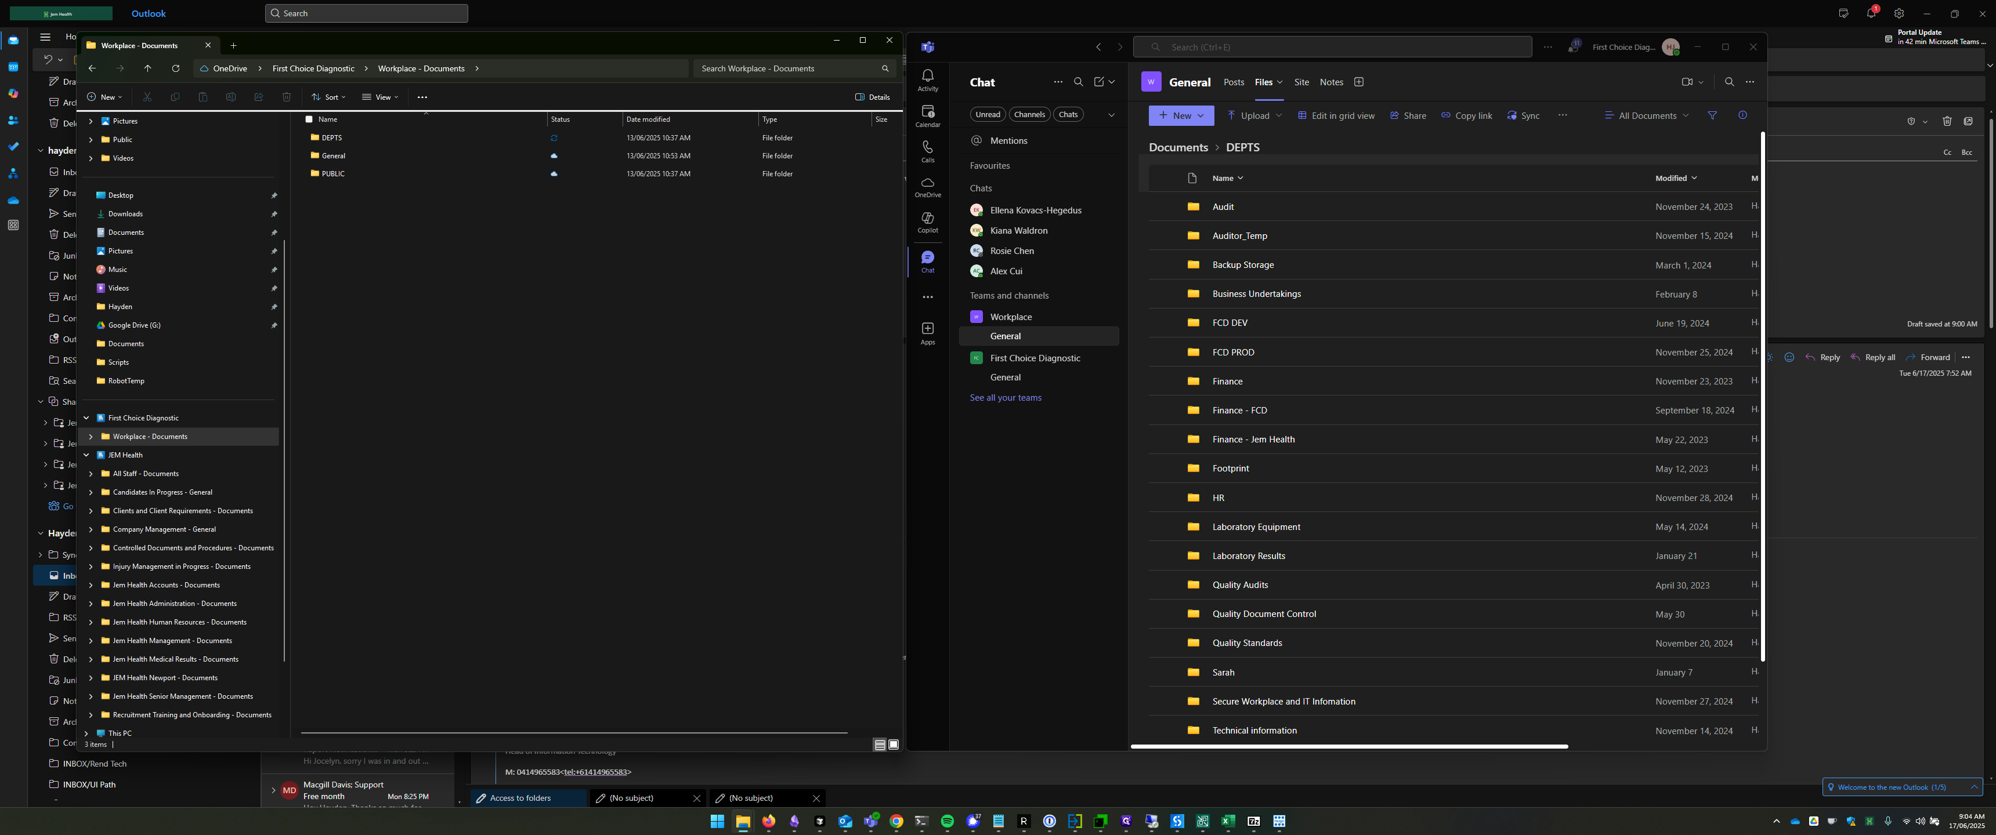
Task: Open Chrome from the taskbar
Action: pos(896,822)
